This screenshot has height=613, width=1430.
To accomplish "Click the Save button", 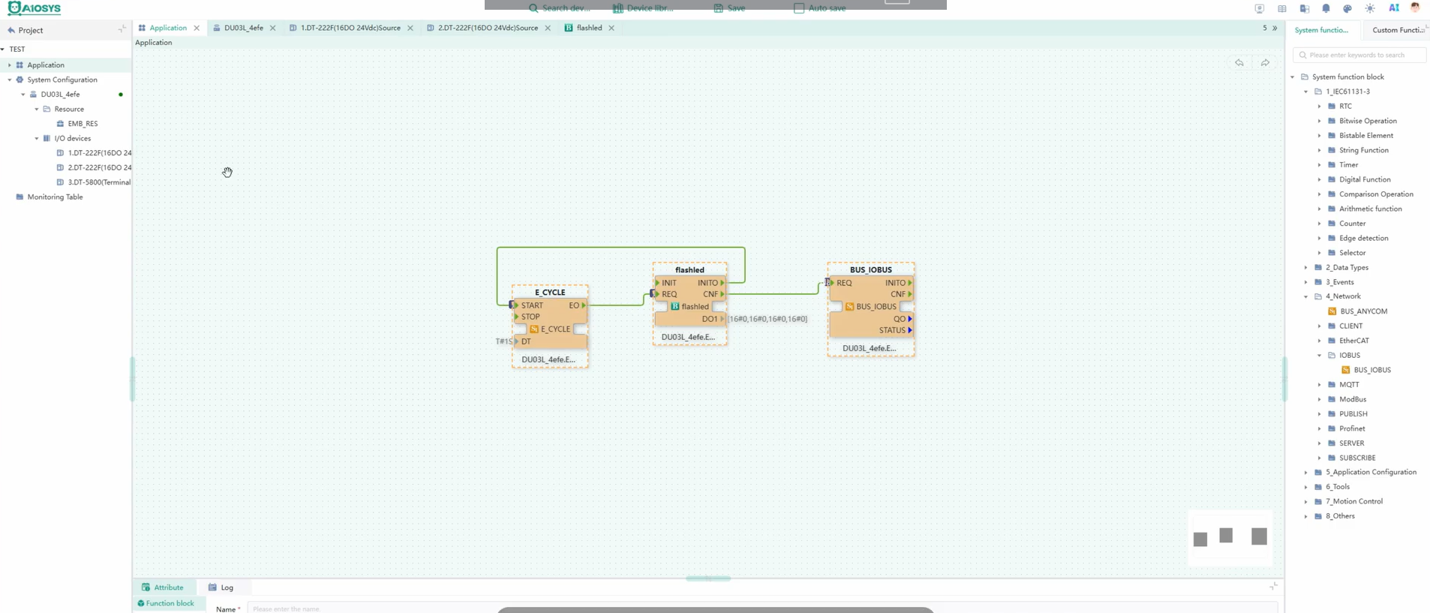I will click(x=729, y=8).
